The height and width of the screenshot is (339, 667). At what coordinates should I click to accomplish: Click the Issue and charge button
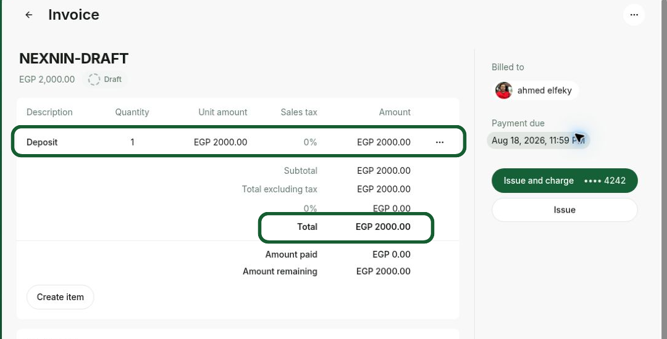[564, 181]
